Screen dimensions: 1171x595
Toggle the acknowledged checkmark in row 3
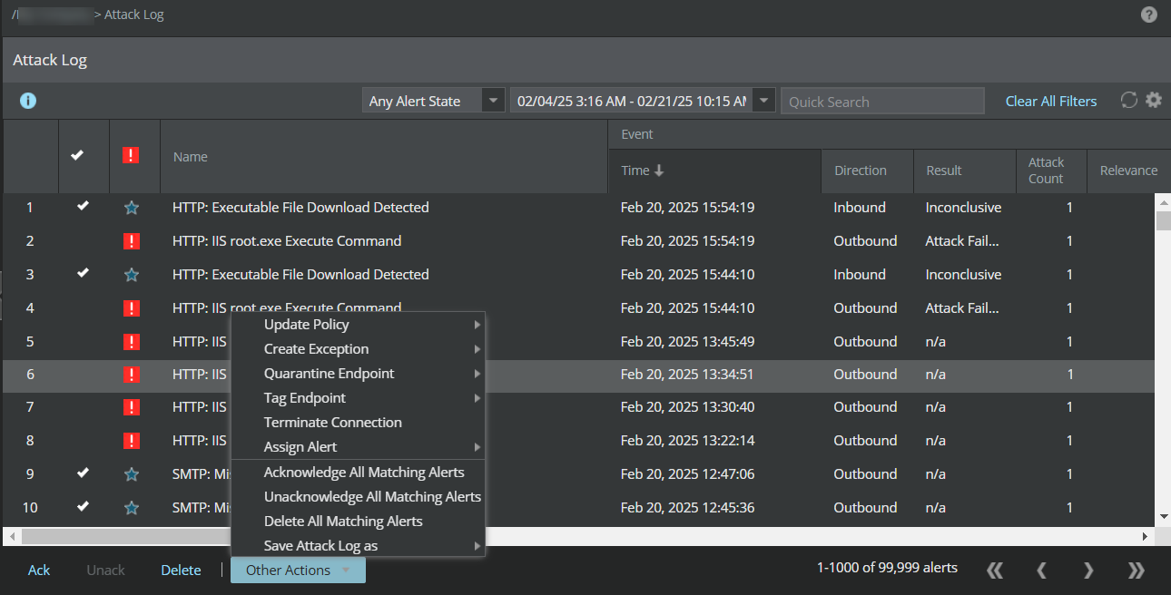point(83,273)
